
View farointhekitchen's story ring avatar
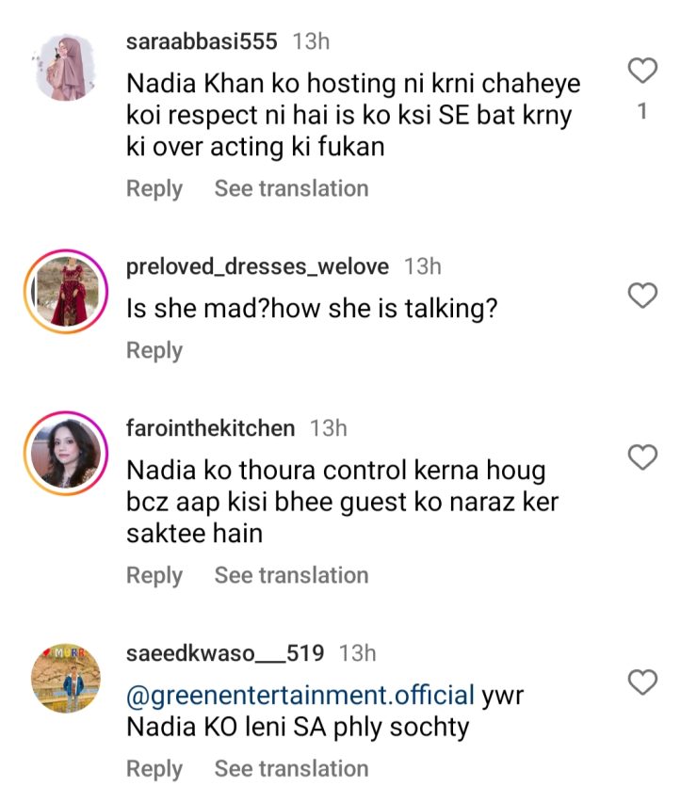point(65,454)
